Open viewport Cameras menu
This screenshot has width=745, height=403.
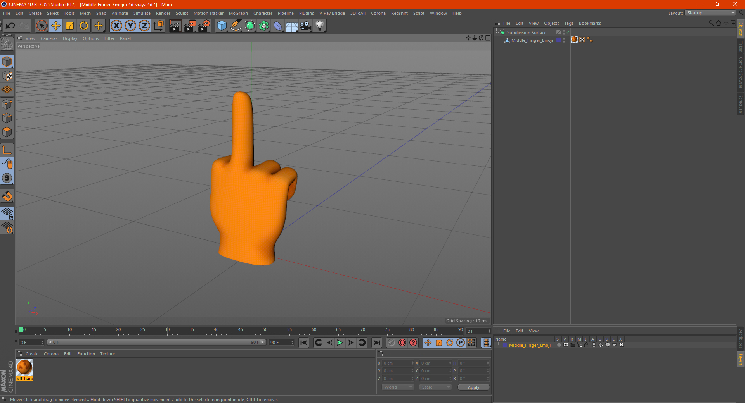click(x=49, y=38)
